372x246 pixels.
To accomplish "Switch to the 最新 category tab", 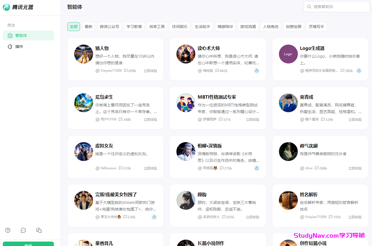I will click(x=89, y=27).
